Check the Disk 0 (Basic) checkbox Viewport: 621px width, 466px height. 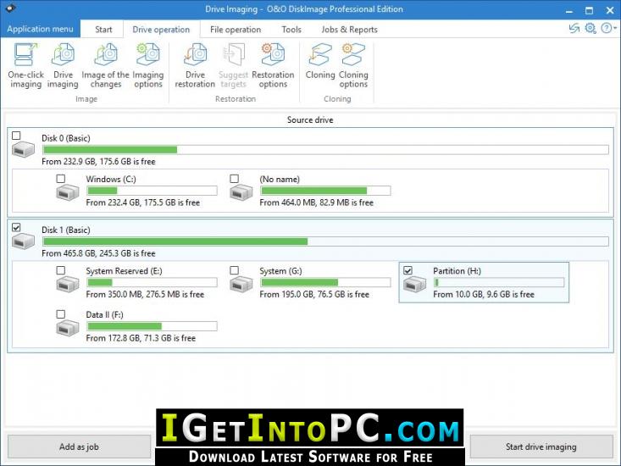(x=16, y=136)
